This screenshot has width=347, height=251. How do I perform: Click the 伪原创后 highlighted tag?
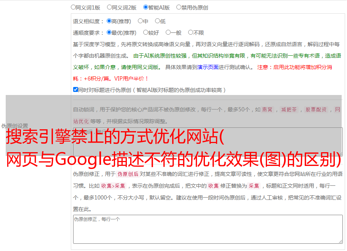point(128,174)
